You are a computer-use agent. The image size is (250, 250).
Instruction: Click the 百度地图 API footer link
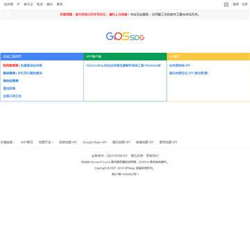tap(68, 142)
